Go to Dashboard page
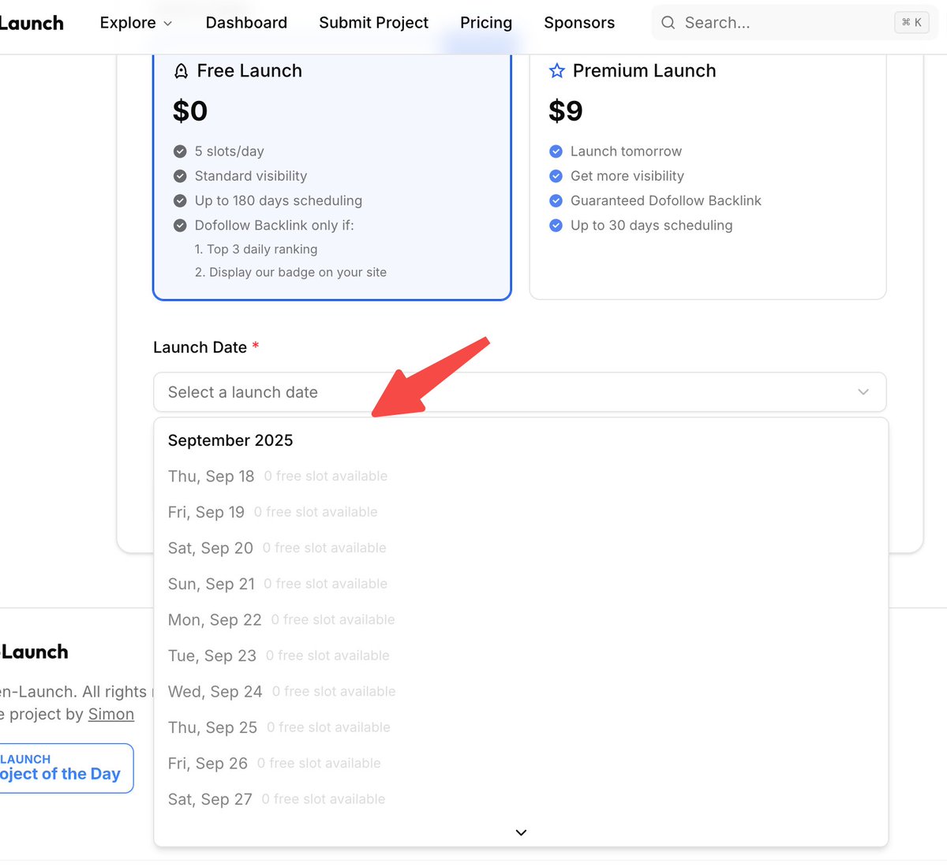 click(246, 23)
